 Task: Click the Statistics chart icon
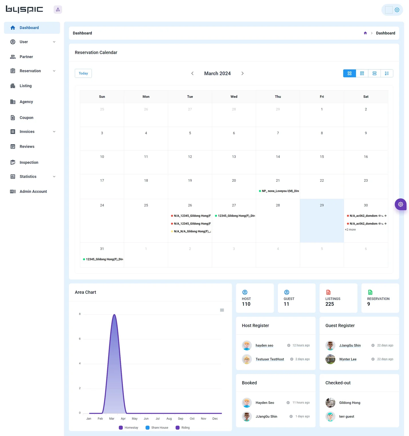[x=13, y=177]
